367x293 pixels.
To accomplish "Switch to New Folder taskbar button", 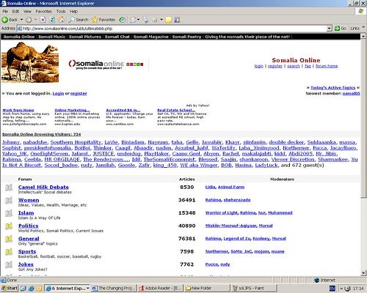I will coord(207,289).
